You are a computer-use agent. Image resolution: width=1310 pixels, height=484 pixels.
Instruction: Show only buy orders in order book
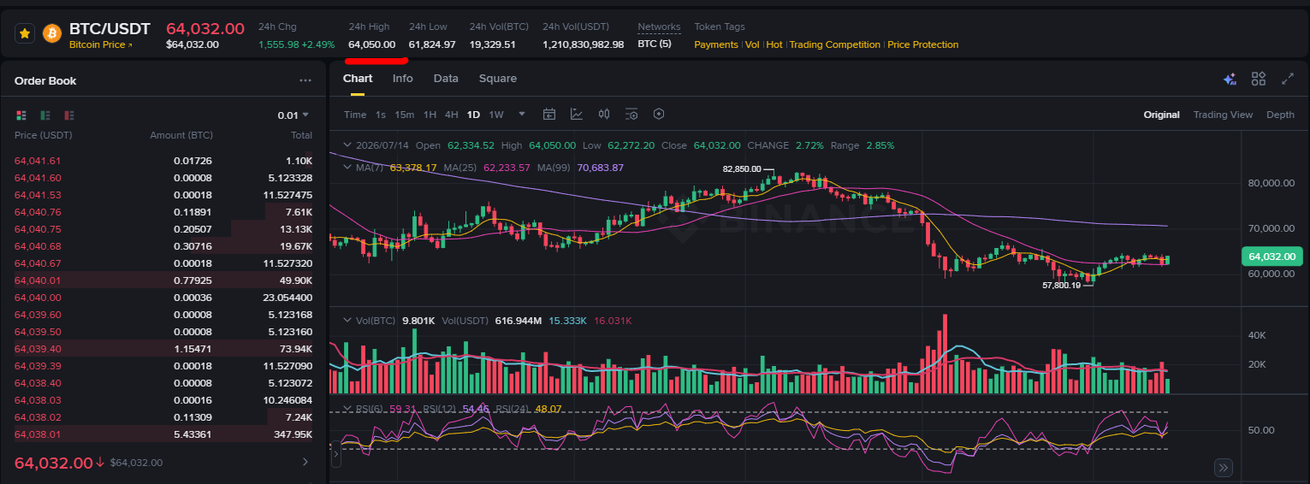point(45,115)
